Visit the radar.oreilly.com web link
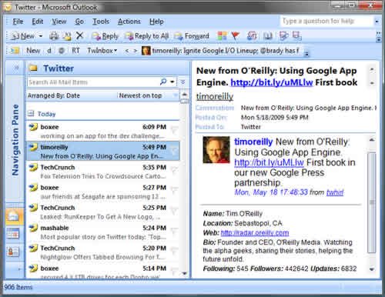 click(255, 232)
